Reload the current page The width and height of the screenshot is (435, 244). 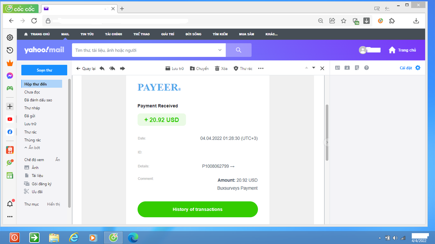(34, 21)
